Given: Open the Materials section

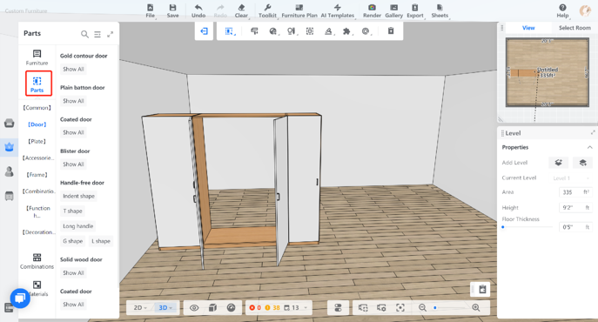Looking at the screenshot, I should point(37,289).
